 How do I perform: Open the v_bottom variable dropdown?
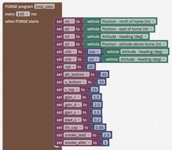click(75, 82)
